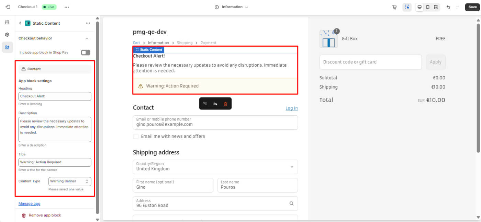Open the Settings gear in left sidebar
Screen dimensions: 481x222
[x=7, y=35]
